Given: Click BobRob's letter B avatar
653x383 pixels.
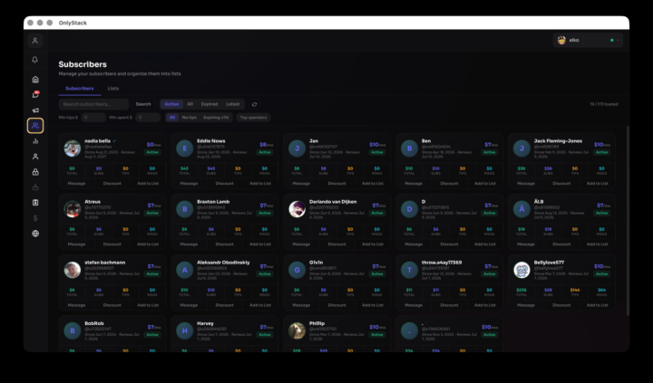Looking at the screenshot, I should (x=72, y=330).
